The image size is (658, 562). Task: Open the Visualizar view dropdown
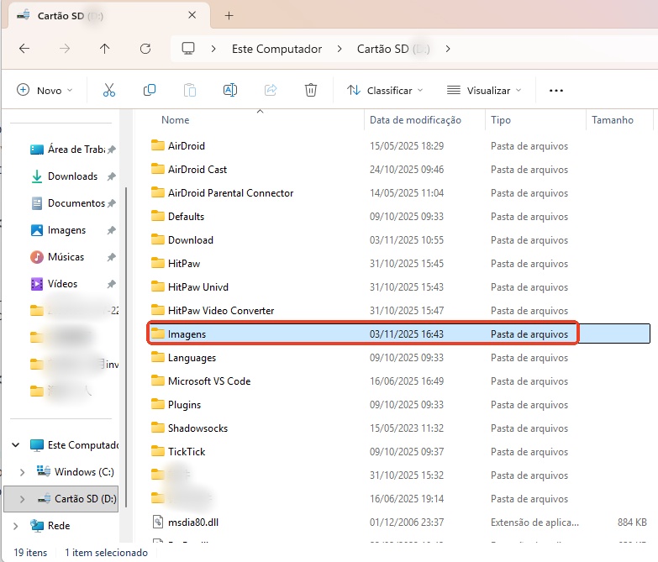pos(484,90)
